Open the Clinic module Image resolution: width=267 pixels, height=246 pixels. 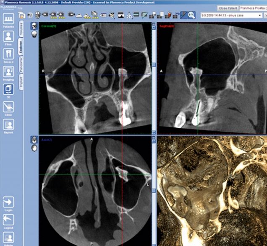8,108
